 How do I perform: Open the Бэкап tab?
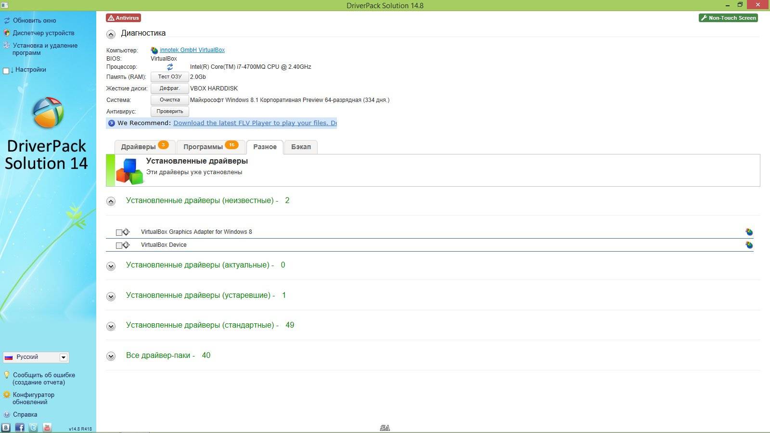[x=301, y=147]
